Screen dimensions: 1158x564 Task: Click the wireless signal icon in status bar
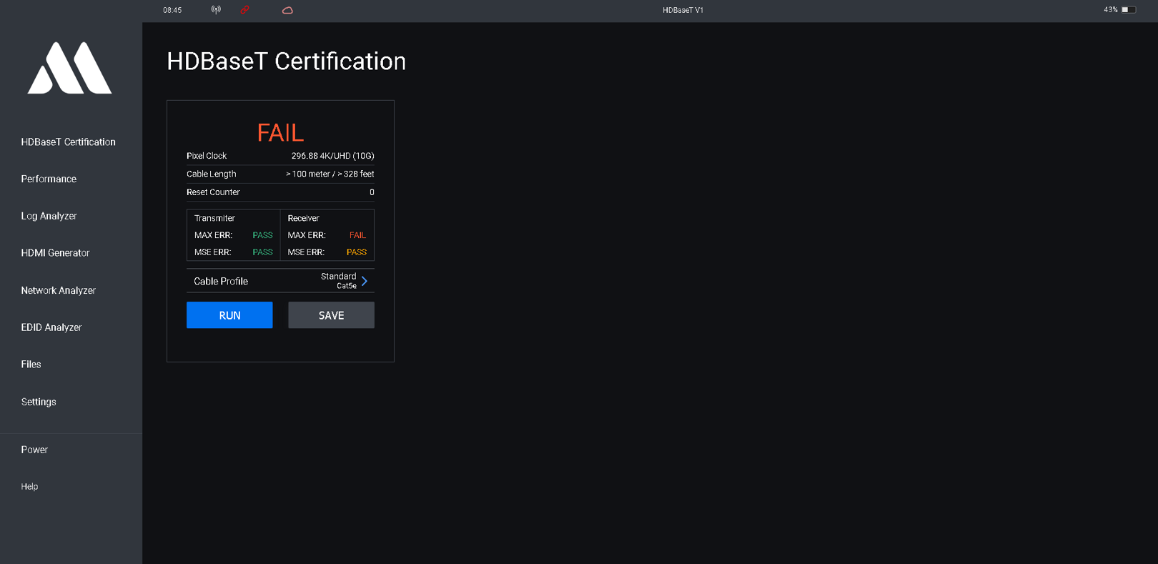216,10
